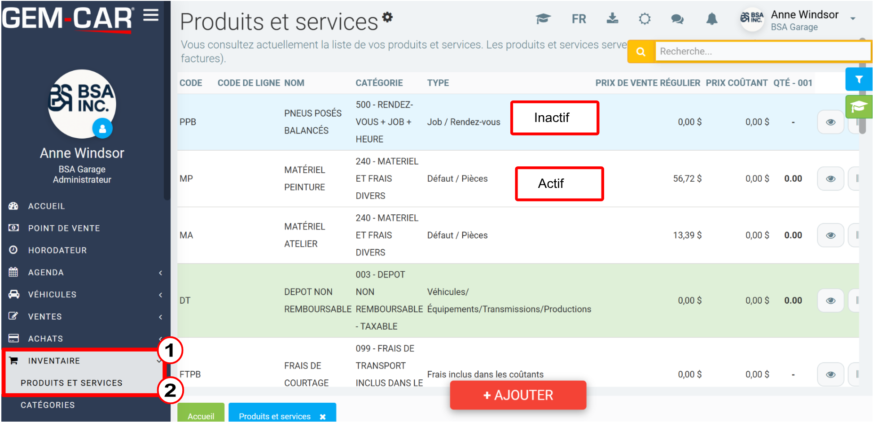This screenshot has height=422, width=873.
Task: Click the Point de vente cash icon
Action: (x=13, y=228)
